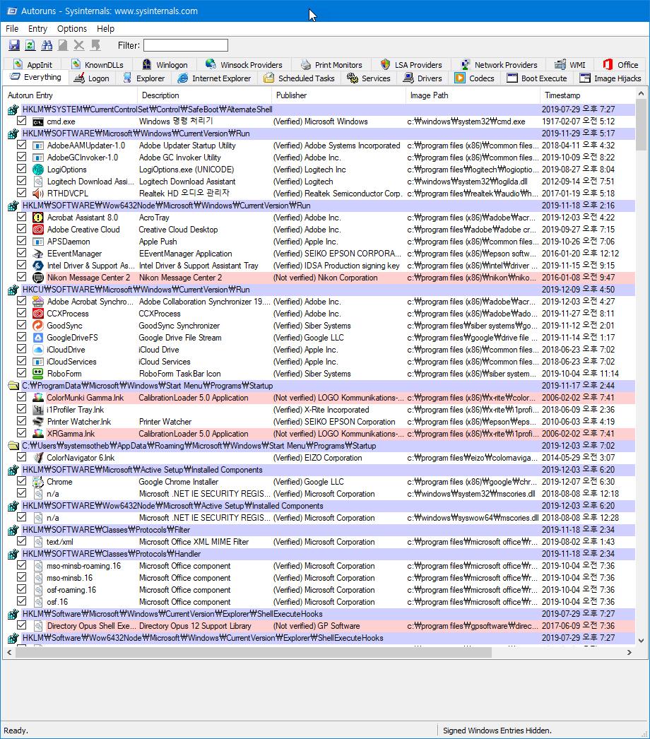
Task: Uncheck the APSDaemon entry
Action: click(x=22, y=242)
